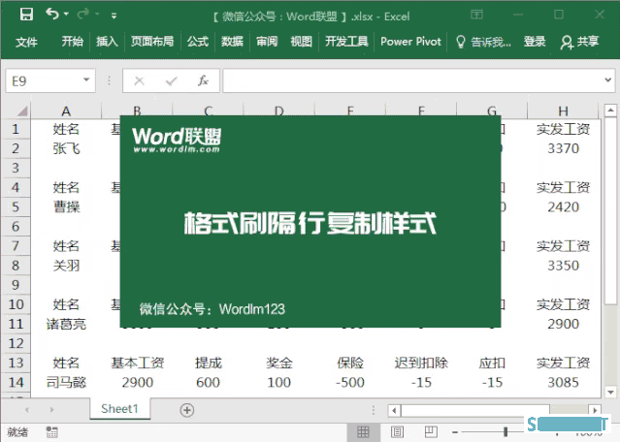Image resolution: width=620 pixels, height=442 pixels.
Task: Add a new sheet with plus icon
Action: pos(186,410)
